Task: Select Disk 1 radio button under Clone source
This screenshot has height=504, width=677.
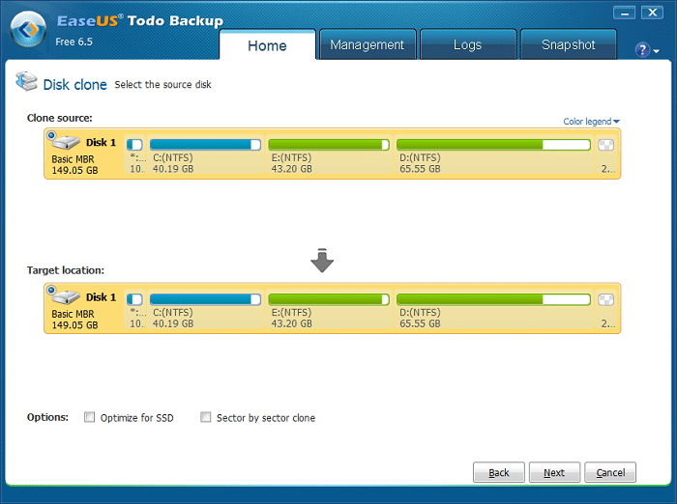Action: coord(51,135)
